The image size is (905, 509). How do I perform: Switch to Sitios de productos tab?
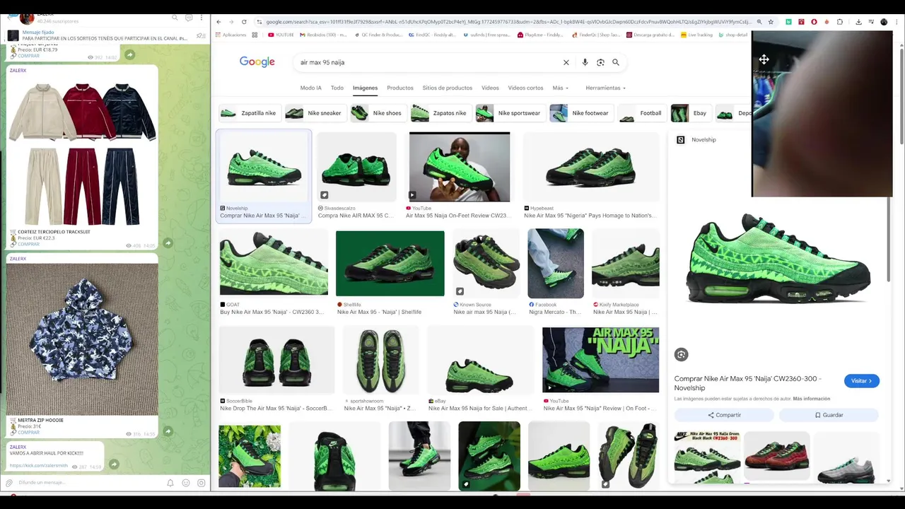point(448,88)
